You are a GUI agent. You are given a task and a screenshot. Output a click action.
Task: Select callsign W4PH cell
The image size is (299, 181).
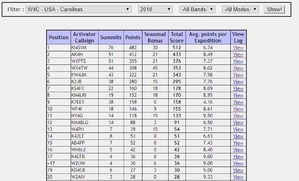point(85,129)
